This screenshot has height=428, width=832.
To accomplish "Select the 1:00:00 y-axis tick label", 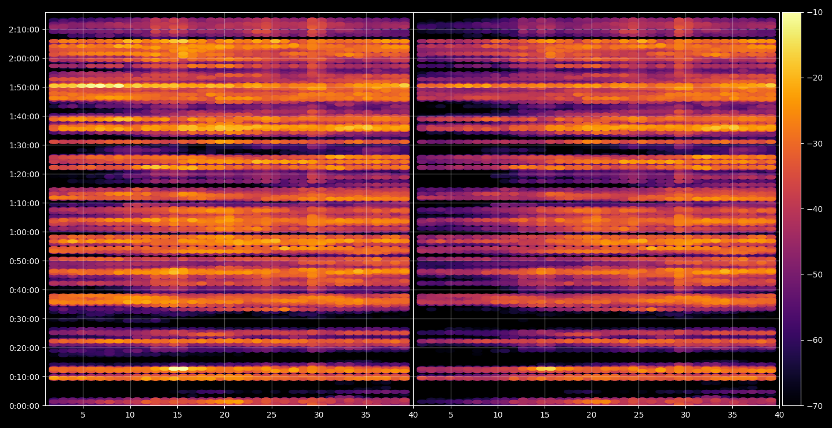I will 24,232.
